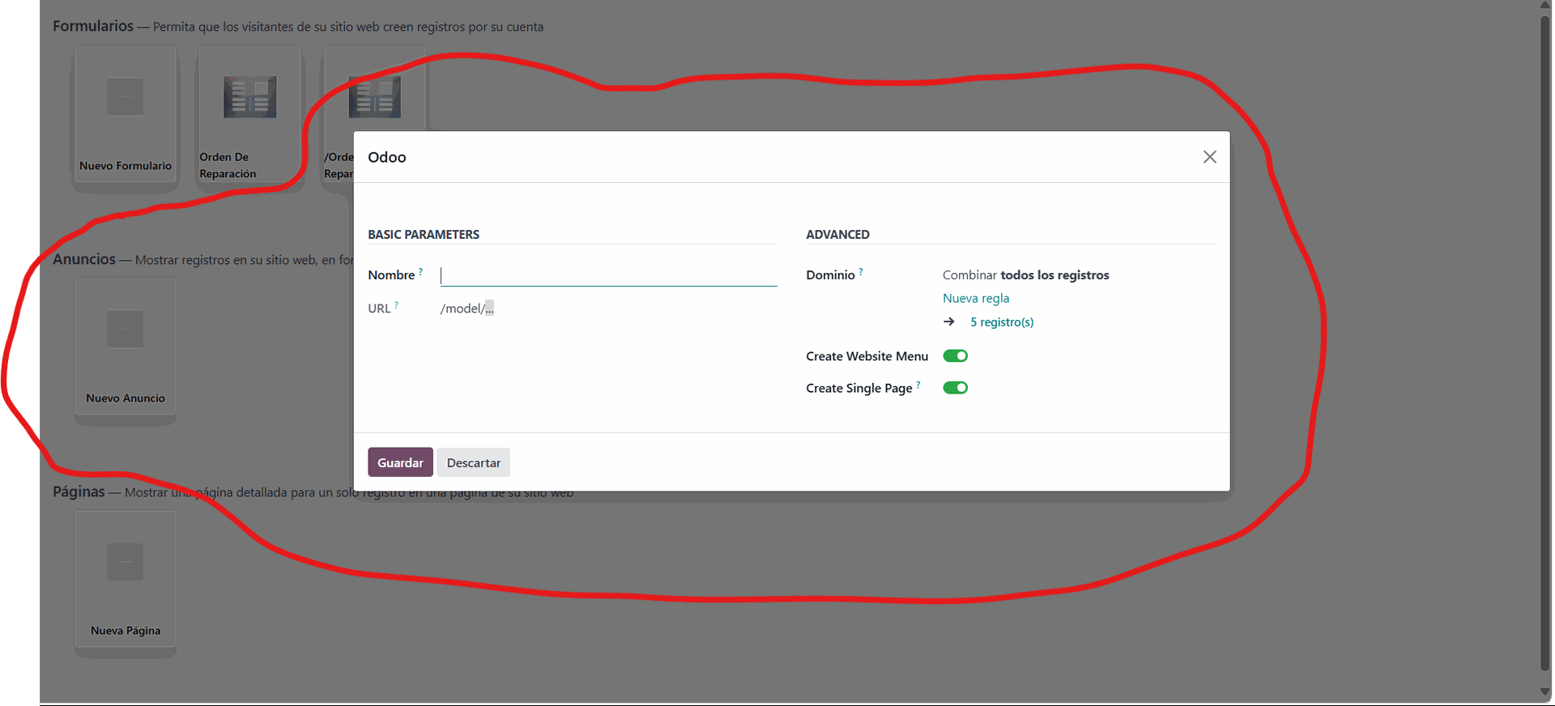Click the /model/ URL field

(x=467, y=308)
